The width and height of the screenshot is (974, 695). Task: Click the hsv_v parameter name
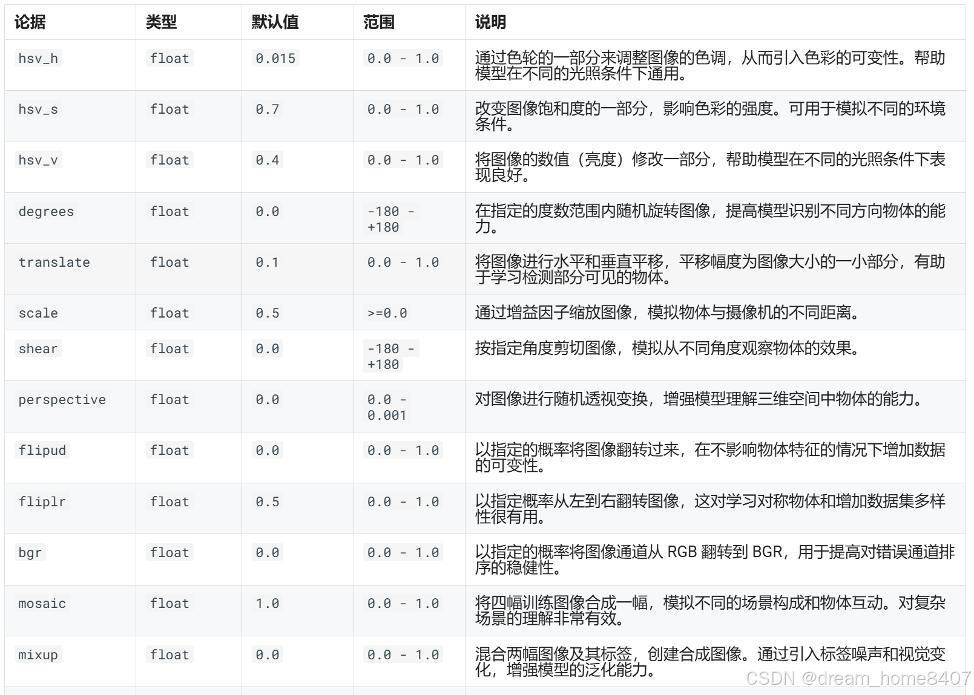click(38, 160)
